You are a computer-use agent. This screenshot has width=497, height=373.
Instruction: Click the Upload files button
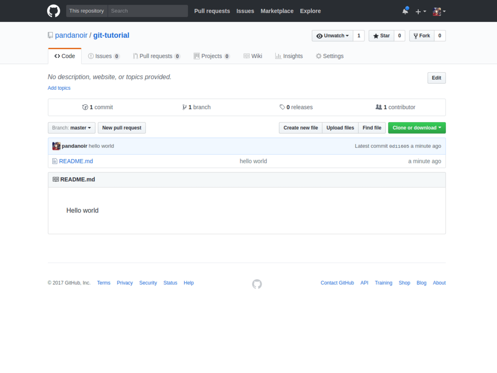click(x=340, y=128)
